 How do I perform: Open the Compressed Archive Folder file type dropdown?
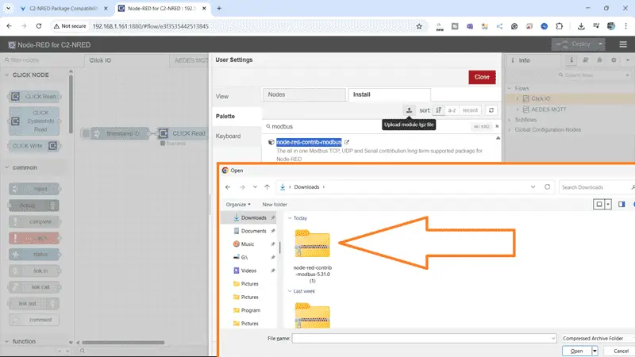[598, 339]
